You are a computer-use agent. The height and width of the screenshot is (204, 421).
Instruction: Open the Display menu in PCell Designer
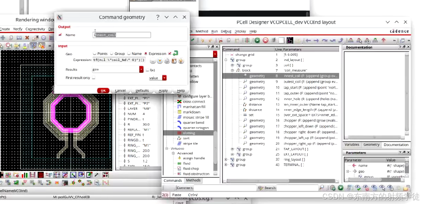point(240,31)
